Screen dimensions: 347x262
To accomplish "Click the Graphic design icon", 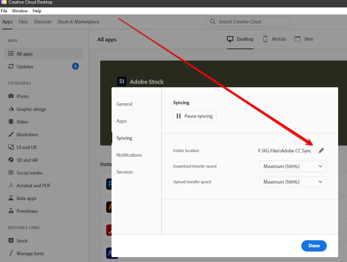I will (11, 109).
